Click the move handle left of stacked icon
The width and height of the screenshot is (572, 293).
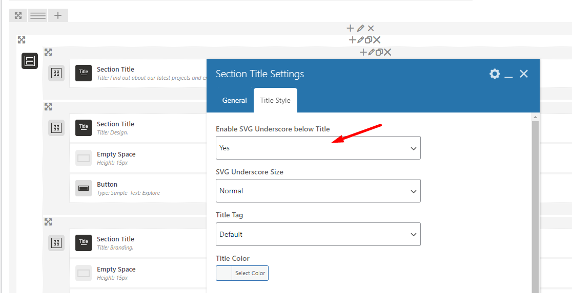(22, 40)
